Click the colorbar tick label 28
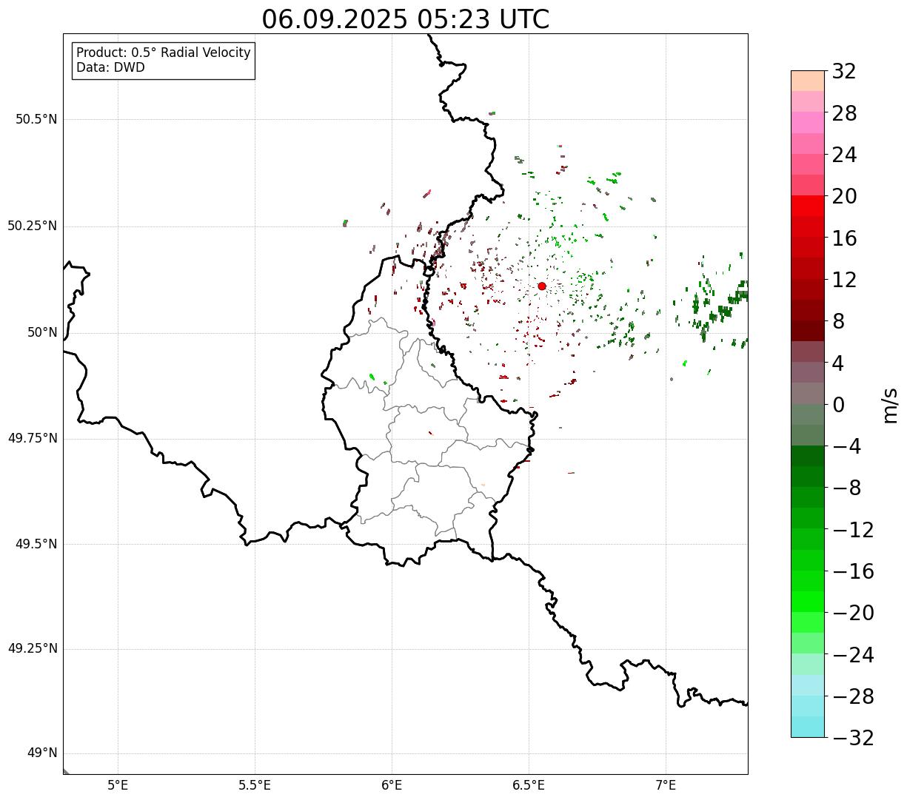907x800 pixels. point(844,113)
